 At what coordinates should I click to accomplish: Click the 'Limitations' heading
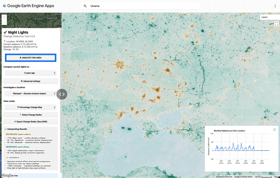[13, 158]
